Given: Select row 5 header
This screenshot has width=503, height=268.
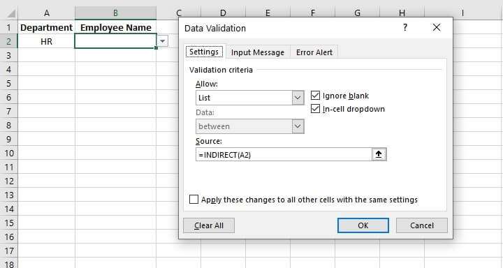Looking at the screenshot, I should coord(8,83).
